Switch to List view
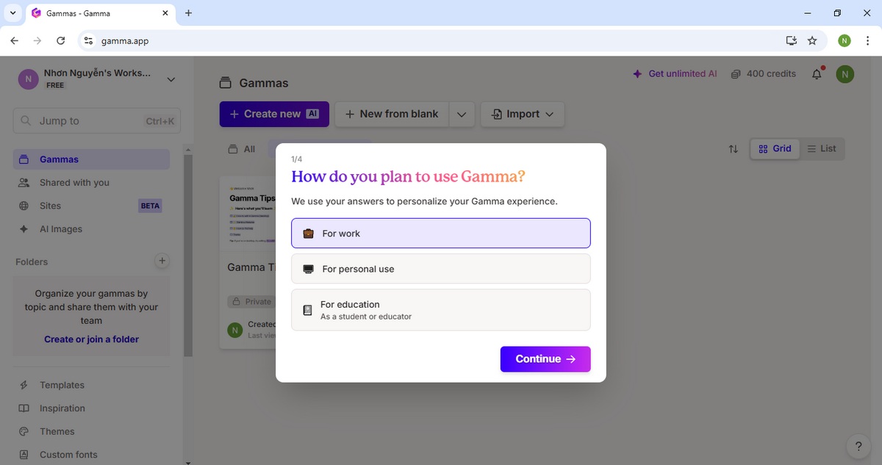Viewport: 882px width, 465px height. [822, 148]
